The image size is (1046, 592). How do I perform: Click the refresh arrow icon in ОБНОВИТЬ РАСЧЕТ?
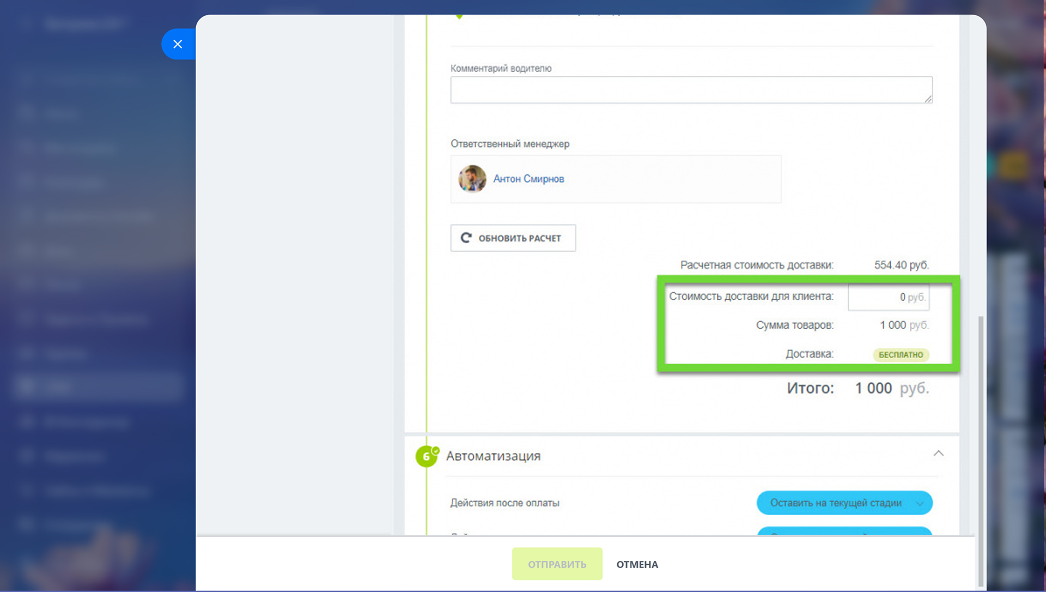(466, 238)
